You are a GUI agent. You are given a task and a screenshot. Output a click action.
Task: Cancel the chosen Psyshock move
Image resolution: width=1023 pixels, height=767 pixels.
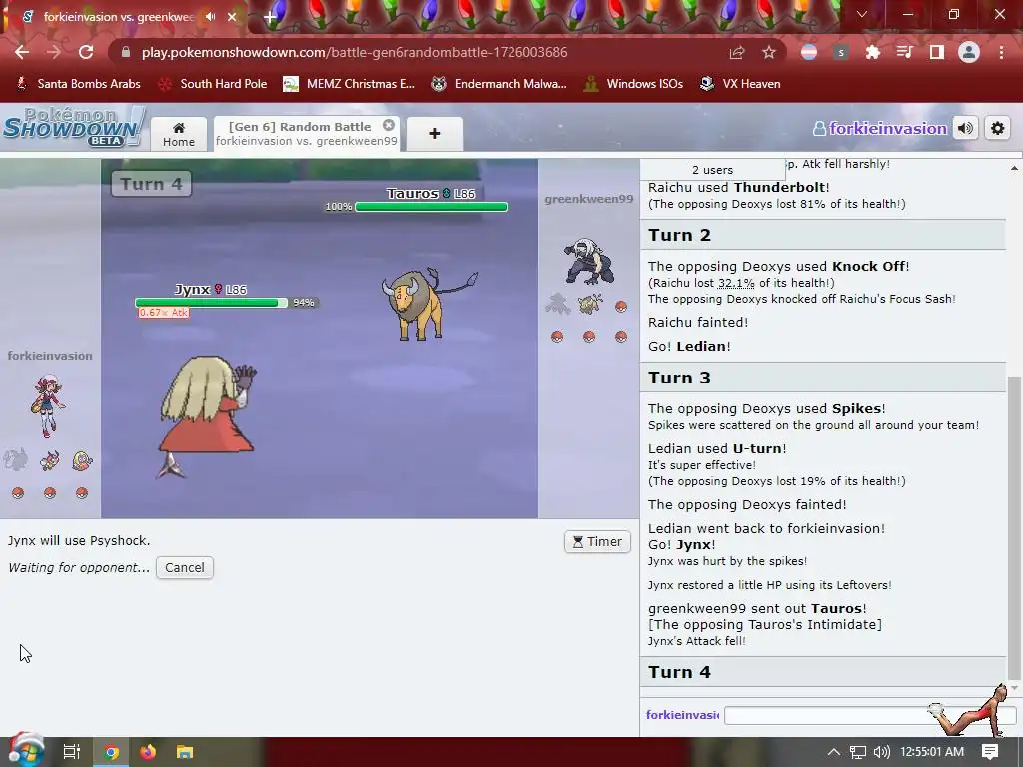point(185,567)
